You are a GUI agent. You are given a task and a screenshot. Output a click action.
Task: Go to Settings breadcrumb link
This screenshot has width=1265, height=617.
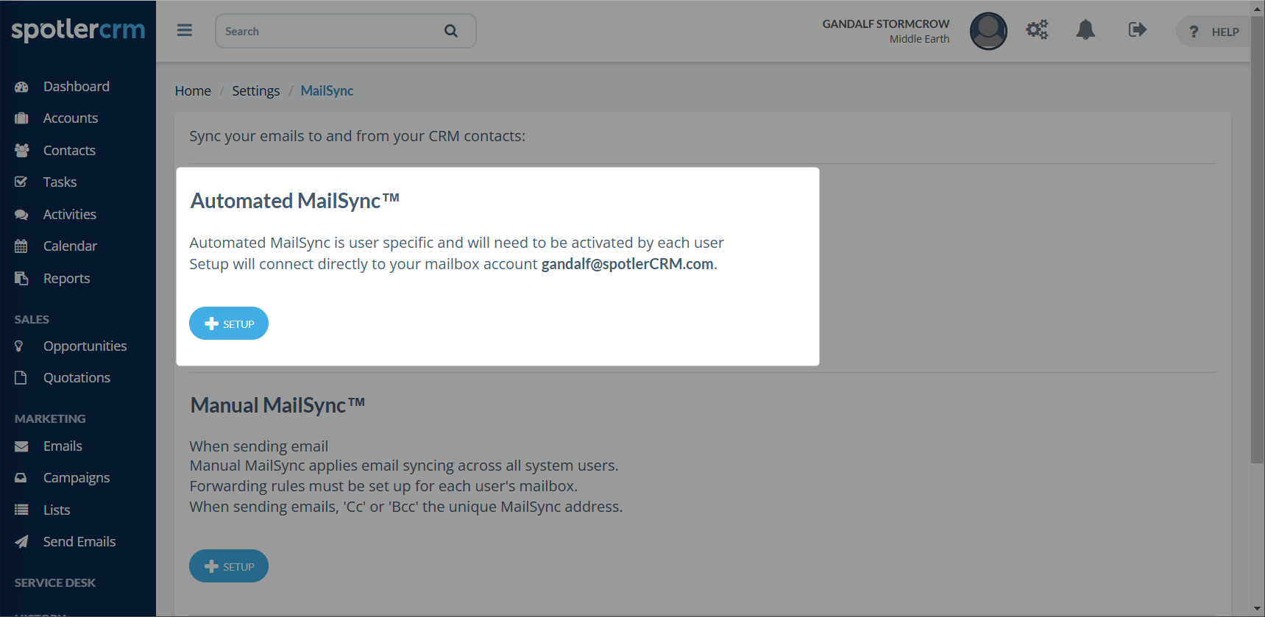point(256,90)
